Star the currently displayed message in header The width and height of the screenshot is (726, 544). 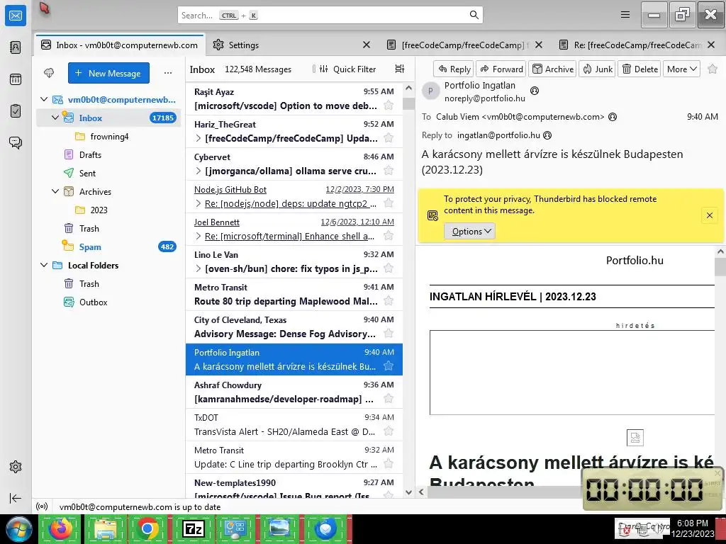coord(713,69)
